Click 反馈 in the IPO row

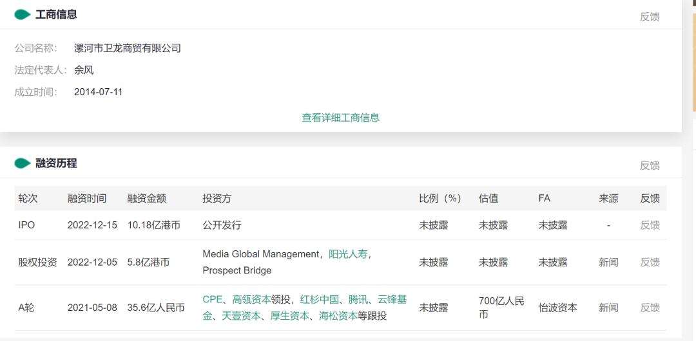650,225
